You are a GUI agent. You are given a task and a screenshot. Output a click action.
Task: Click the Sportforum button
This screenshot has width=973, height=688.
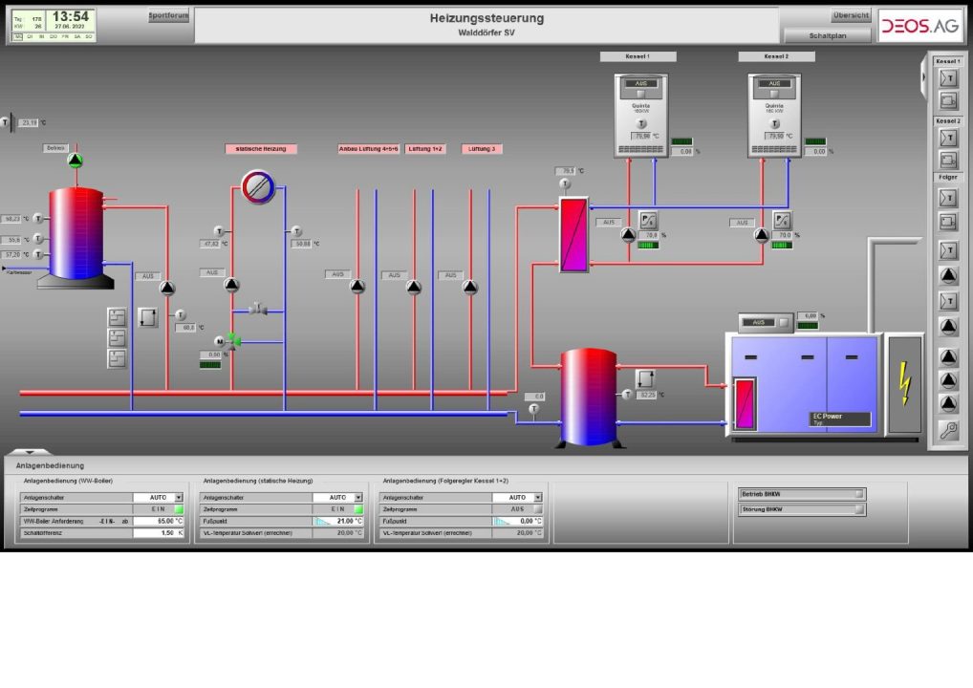tap(168, 15)
